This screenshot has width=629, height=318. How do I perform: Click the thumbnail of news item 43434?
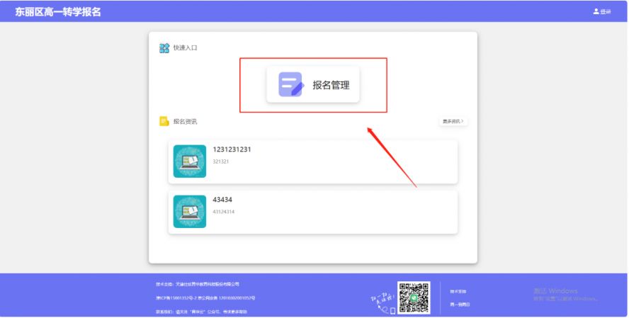(189, 211)
